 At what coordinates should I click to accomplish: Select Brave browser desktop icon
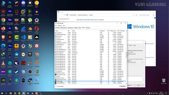(x=3, y=38)
